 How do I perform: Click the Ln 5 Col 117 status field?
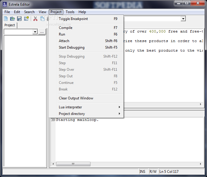click(x=182, y=172)
